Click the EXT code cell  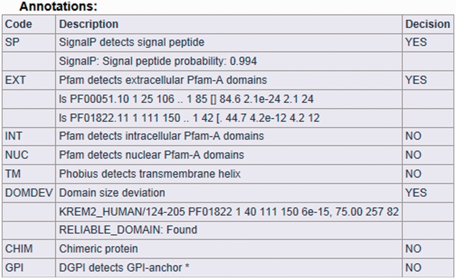point(28,80)
